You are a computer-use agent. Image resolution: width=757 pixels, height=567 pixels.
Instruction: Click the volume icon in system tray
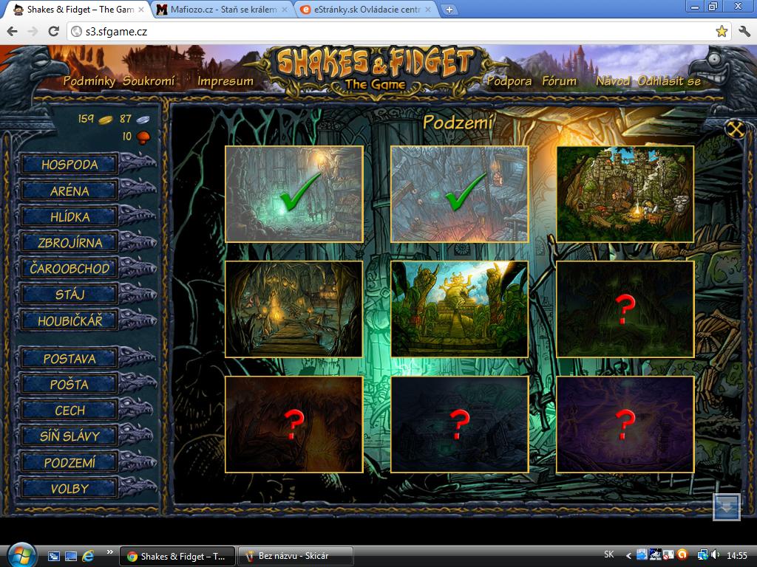point(715,555)
